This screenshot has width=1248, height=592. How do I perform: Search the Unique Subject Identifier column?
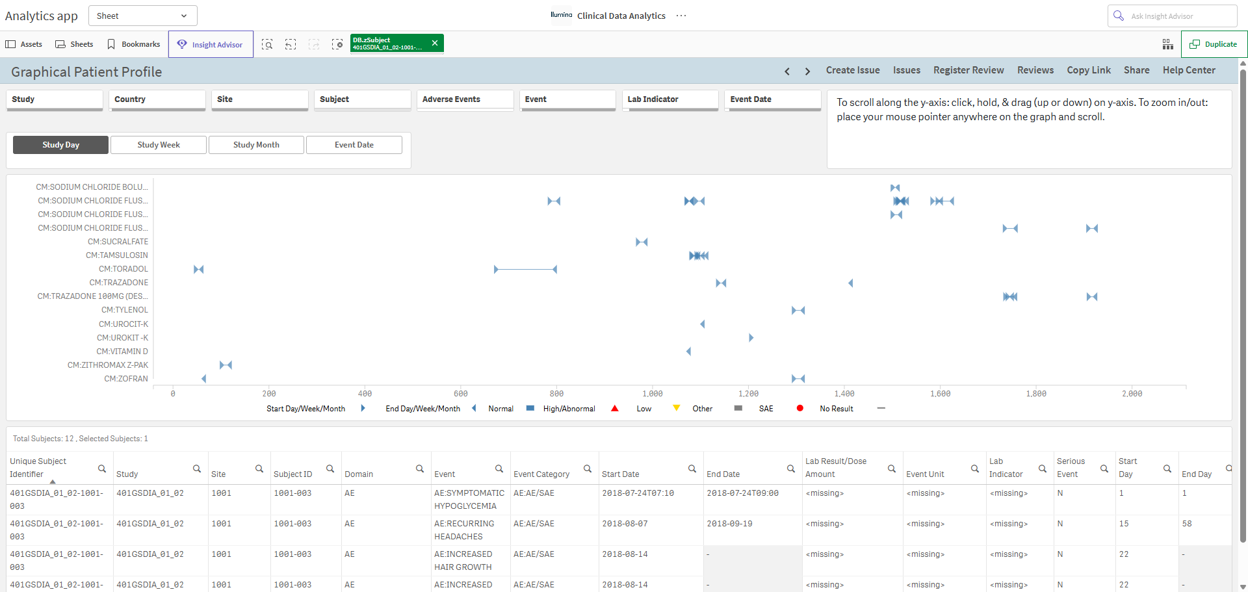[x=102, y=469]
